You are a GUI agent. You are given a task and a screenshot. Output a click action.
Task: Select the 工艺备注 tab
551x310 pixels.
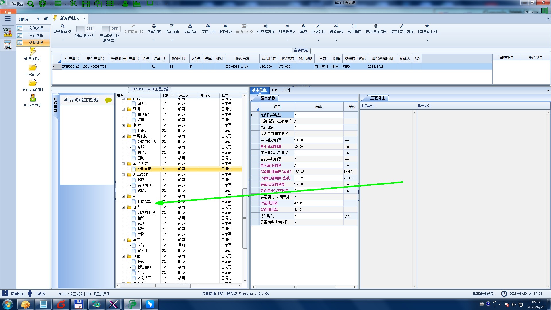click(378, 98)
